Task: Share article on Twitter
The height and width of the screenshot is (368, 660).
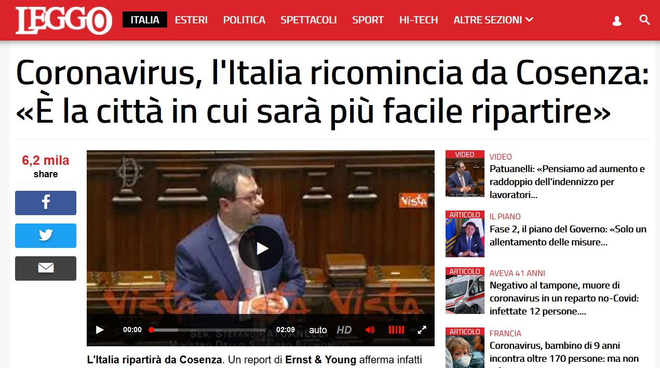Action: 46,235
